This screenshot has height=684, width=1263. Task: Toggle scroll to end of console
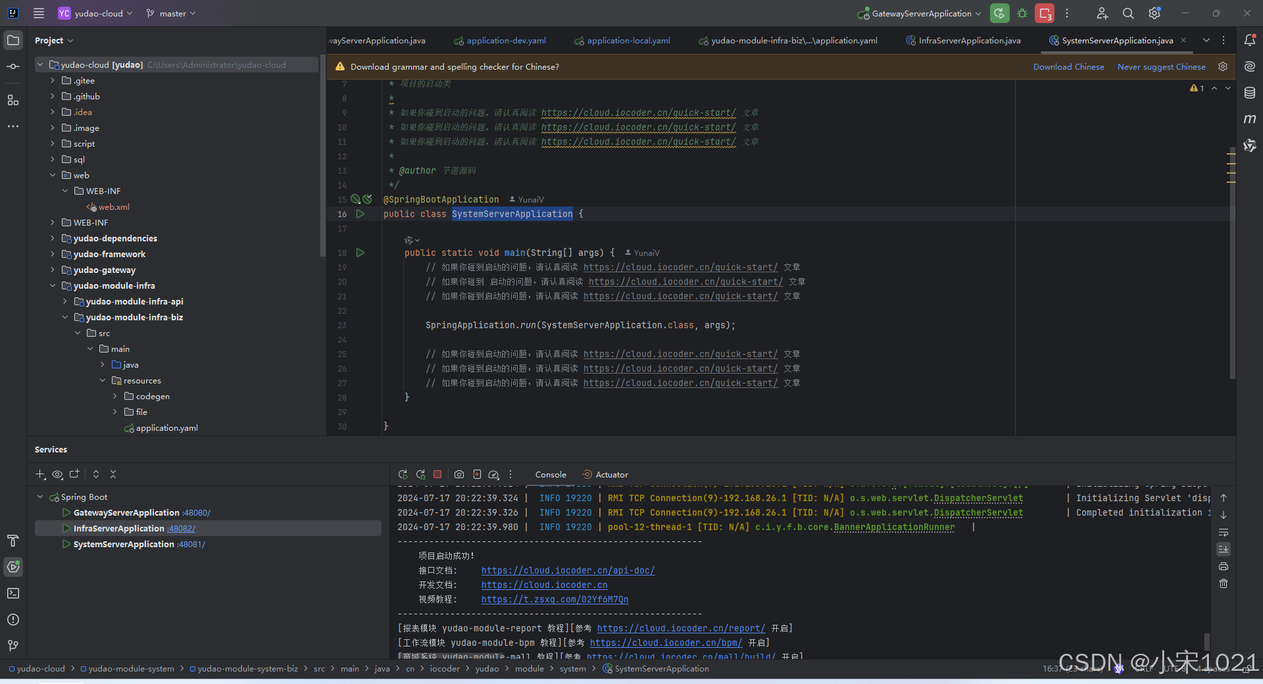coord(1224,549)
